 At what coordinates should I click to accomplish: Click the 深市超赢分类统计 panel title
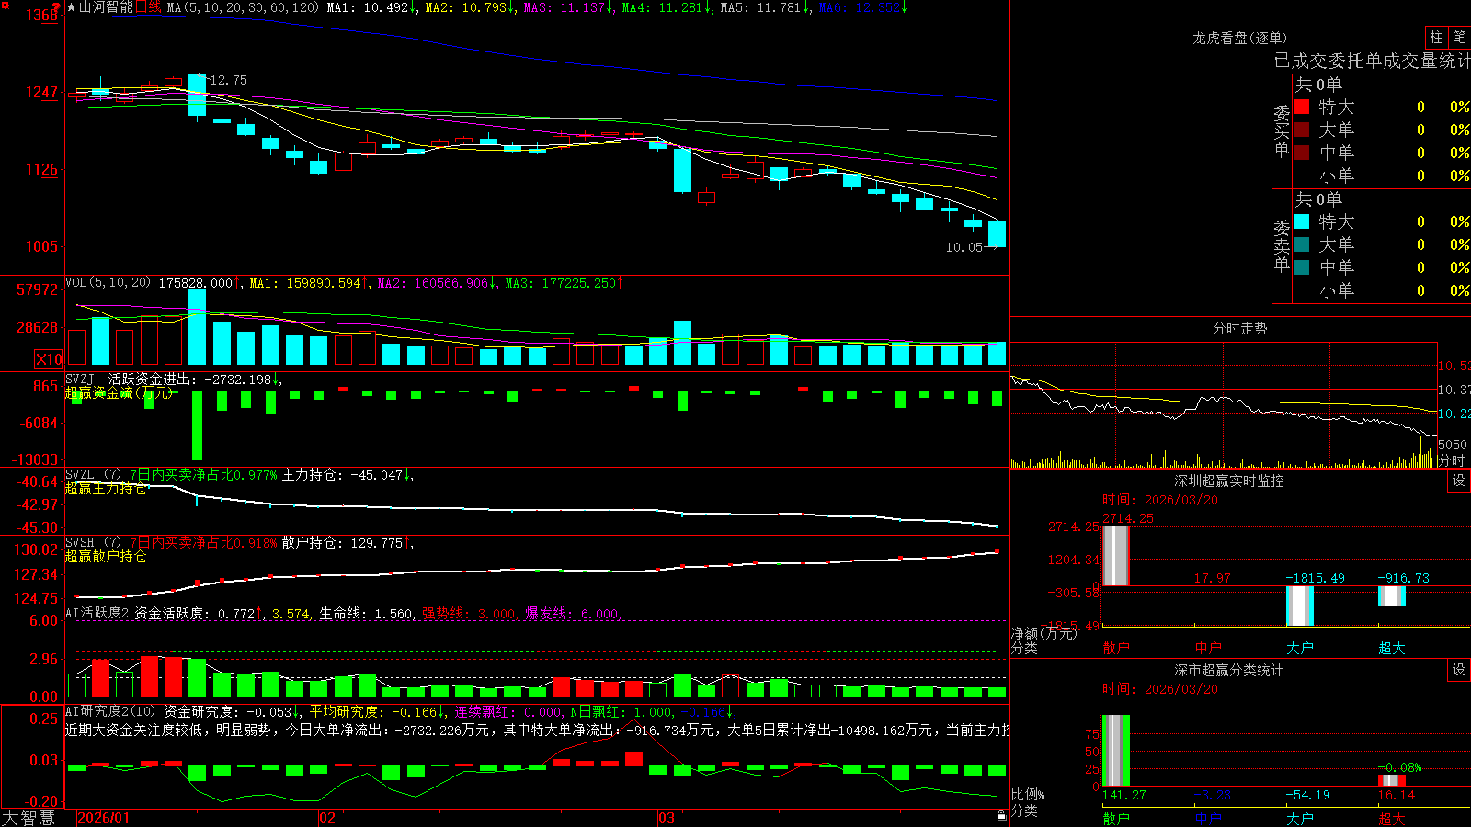point(1229,670)
